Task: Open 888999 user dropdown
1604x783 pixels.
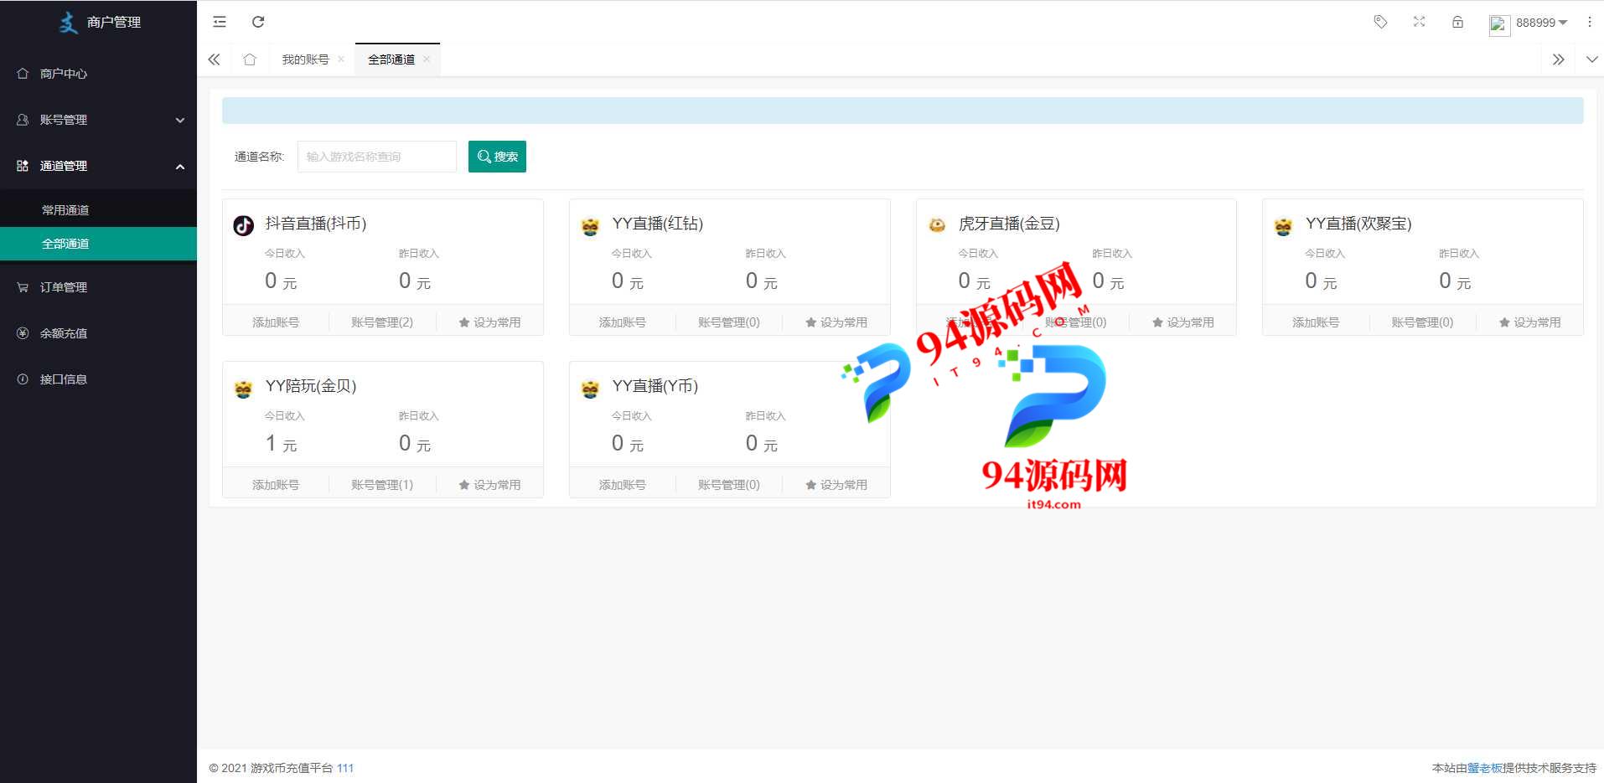Action: tap(1540, 23)
